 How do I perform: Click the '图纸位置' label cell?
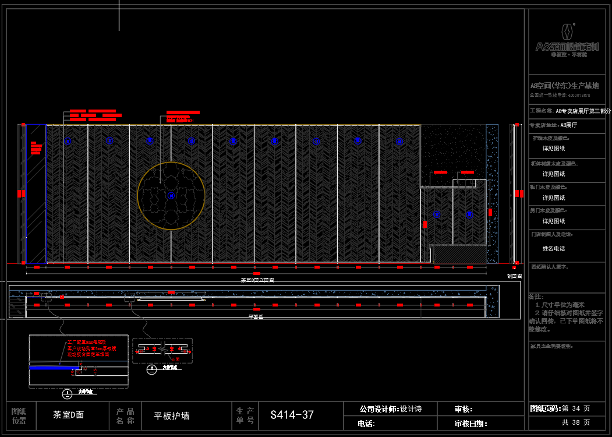[19, 415]
